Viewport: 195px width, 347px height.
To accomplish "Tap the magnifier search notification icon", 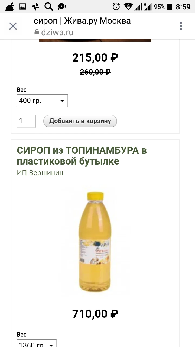I will point(49,6).
